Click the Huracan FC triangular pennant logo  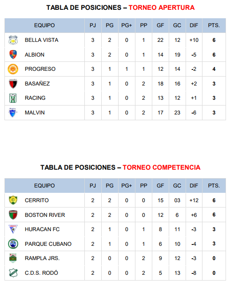pos(13,229)
